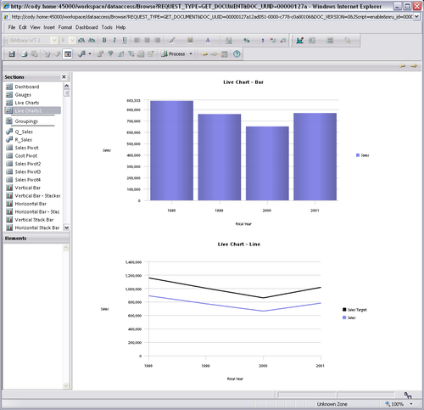Open the Live Charts section

tap(27, 103)
